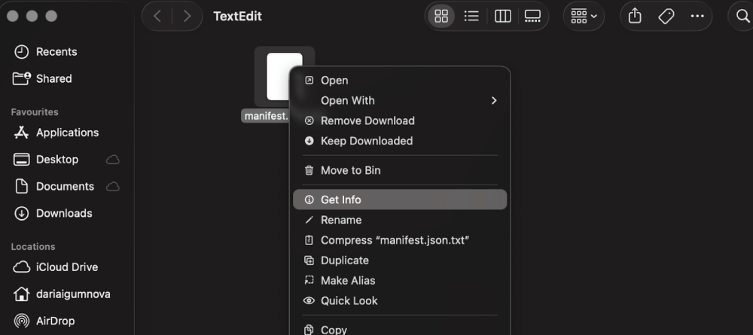The height and width of the screenshot is (335, 753).
Task: Select Compress "manifest.json.txt"
Action: click(x=395, y=240)
